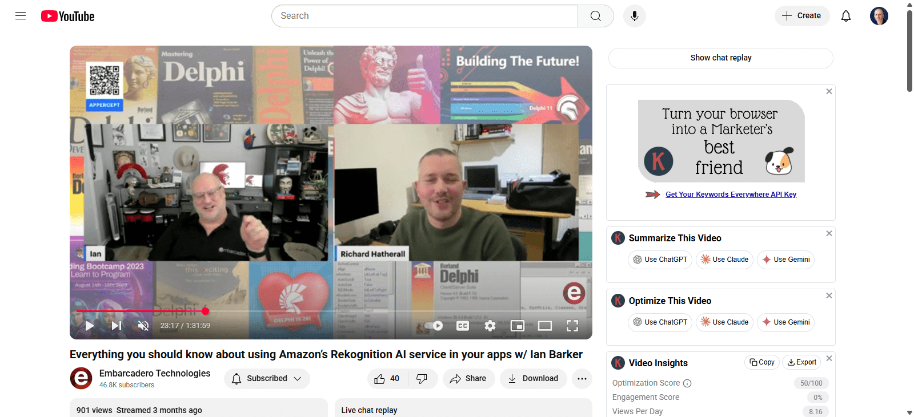Close the Keywords Everywhere ad panel
914x417 pixels.
pyautogui.click(x=829, y=91)
